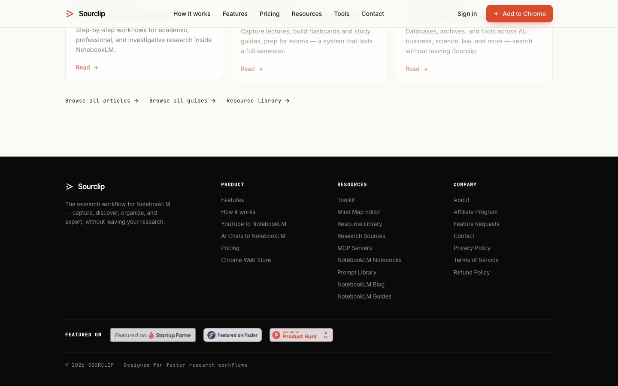Open AI Chats to NotebookLM footer link
The height and width of the screenshot is (386, 618).
[253, 236]
